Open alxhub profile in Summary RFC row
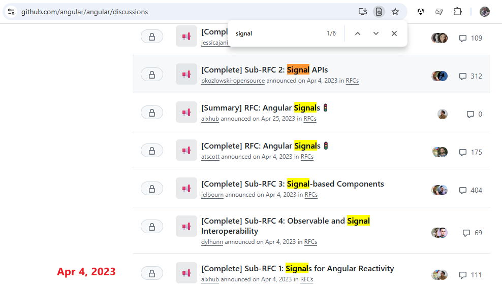Screen dimensions: 502x291 (x=210, y=119)
